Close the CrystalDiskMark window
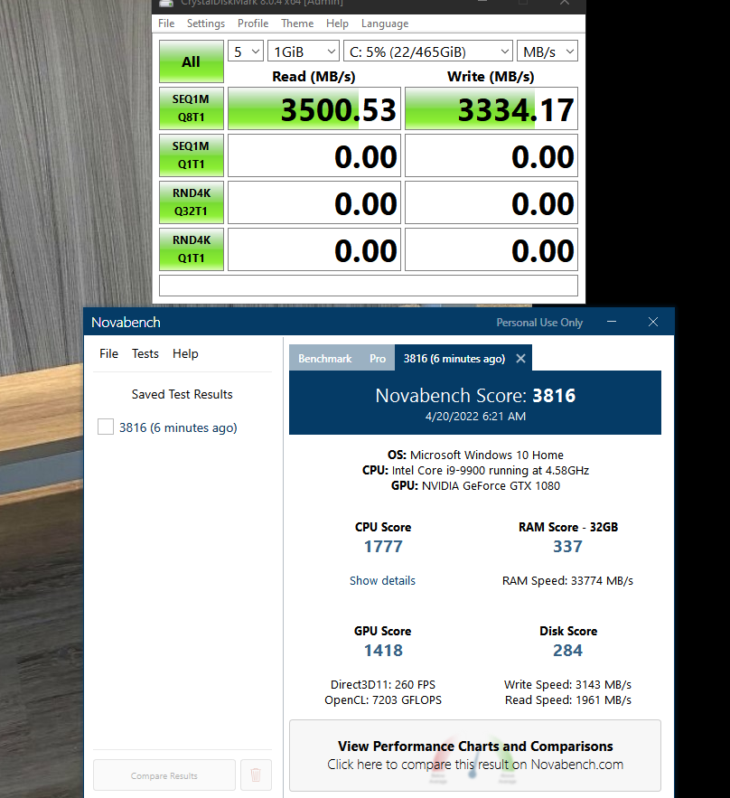730x798 pixels. tap(565, 3)
